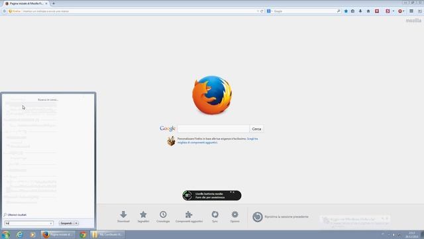Launch Internet Explorer from taskbar

19,234
